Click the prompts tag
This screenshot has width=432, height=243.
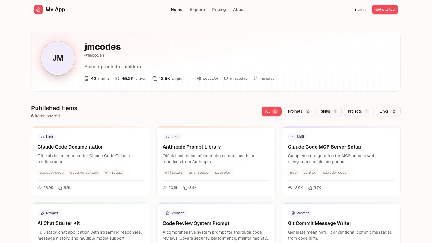pos(223,172)
